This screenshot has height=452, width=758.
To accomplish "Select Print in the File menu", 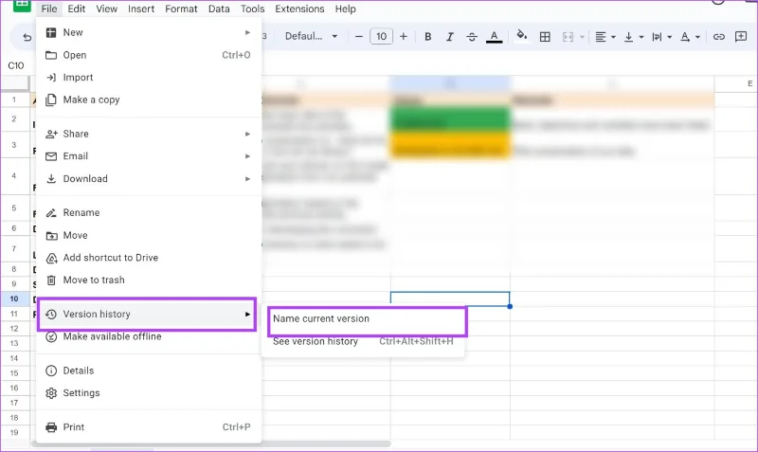I will (x=149, y=427).
